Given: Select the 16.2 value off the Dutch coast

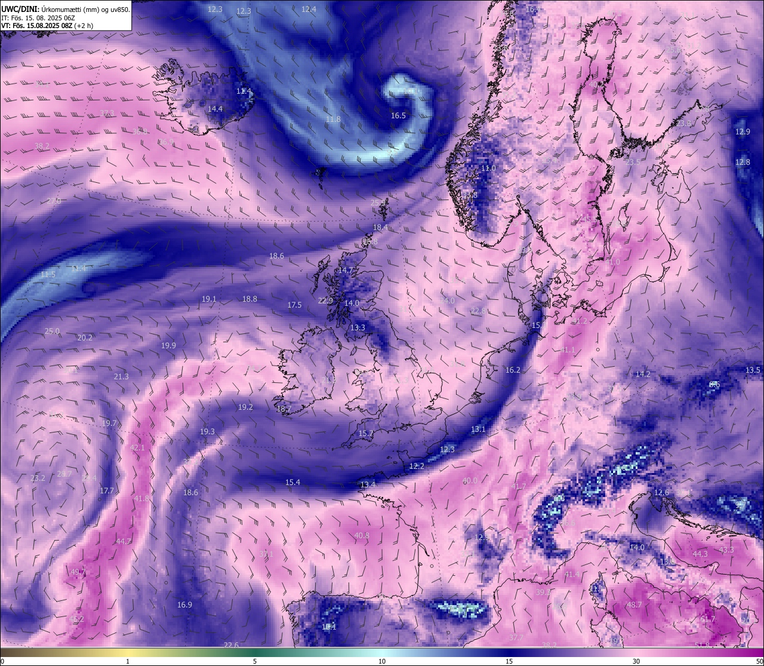Looking at the screenshot, I should 513,370.
